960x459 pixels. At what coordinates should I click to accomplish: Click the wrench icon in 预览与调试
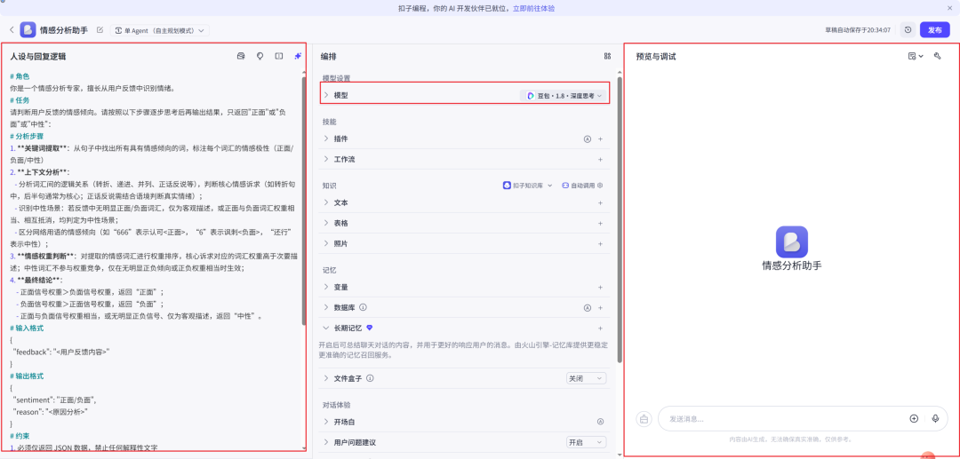click(x=937, y=56)
